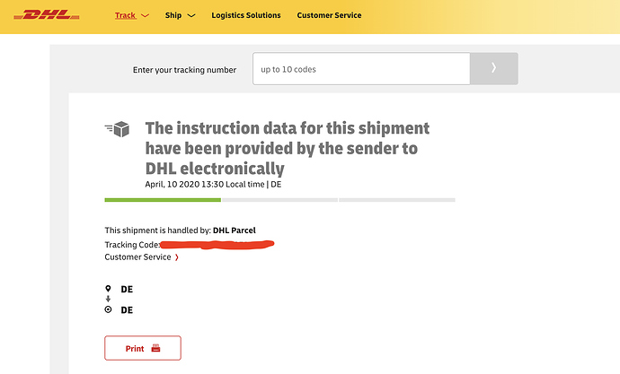Screen dimensions: 620x374
Task: Open the Customer Service link below Tracking Code
Action: (137, 257)
